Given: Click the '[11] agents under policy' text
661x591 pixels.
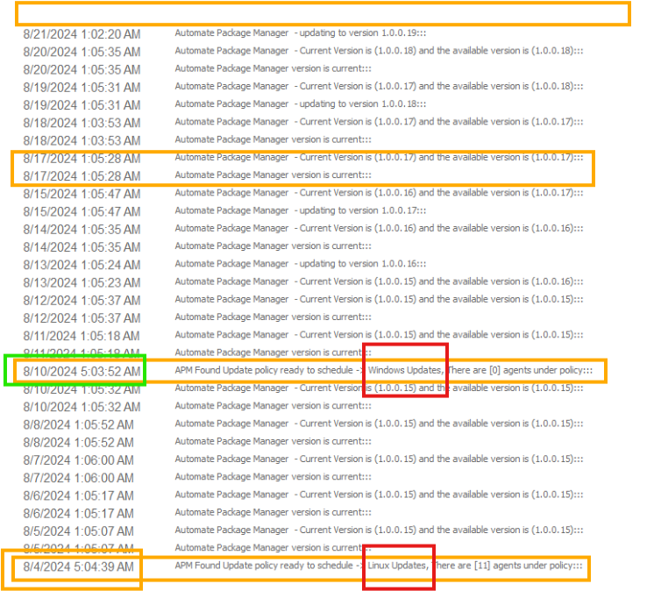Looking at the screenshot, I should 509,566.
